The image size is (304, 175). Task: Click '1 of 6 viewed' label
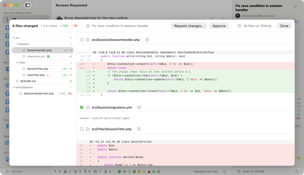(49, 26)
